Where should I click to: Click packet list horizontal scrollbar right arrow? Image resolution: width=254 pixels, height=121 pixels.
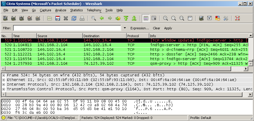coord(246,69)
